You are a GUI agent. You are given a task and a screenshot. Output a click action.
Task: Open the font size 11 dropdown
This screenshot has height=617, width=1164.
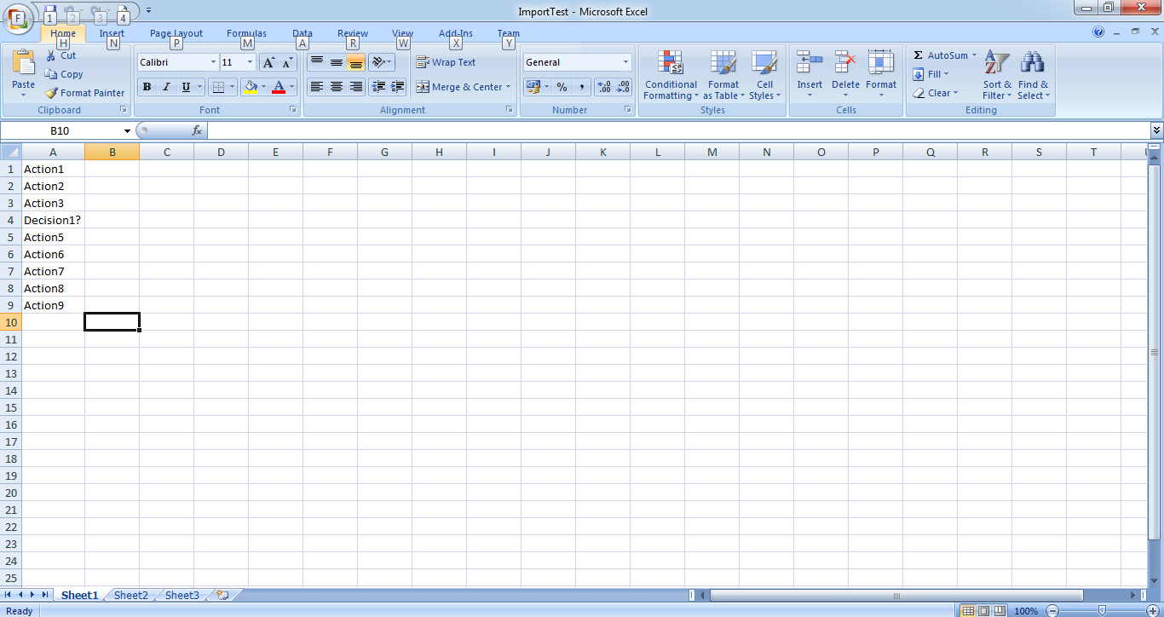250,62
